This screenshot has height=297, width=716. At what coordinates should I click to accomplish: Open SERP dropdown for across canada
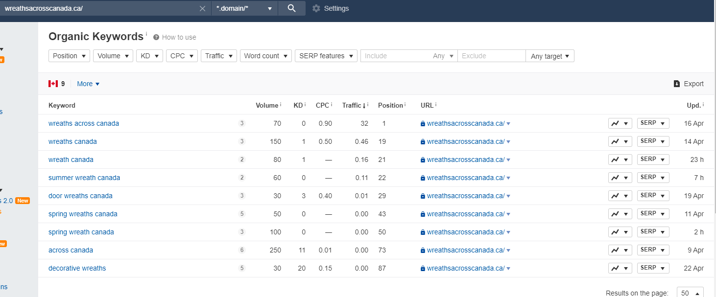[x=653, y=250]
